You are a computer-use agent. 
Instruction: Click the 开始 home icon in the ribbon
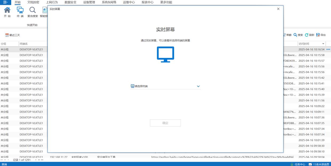point(7,10)
